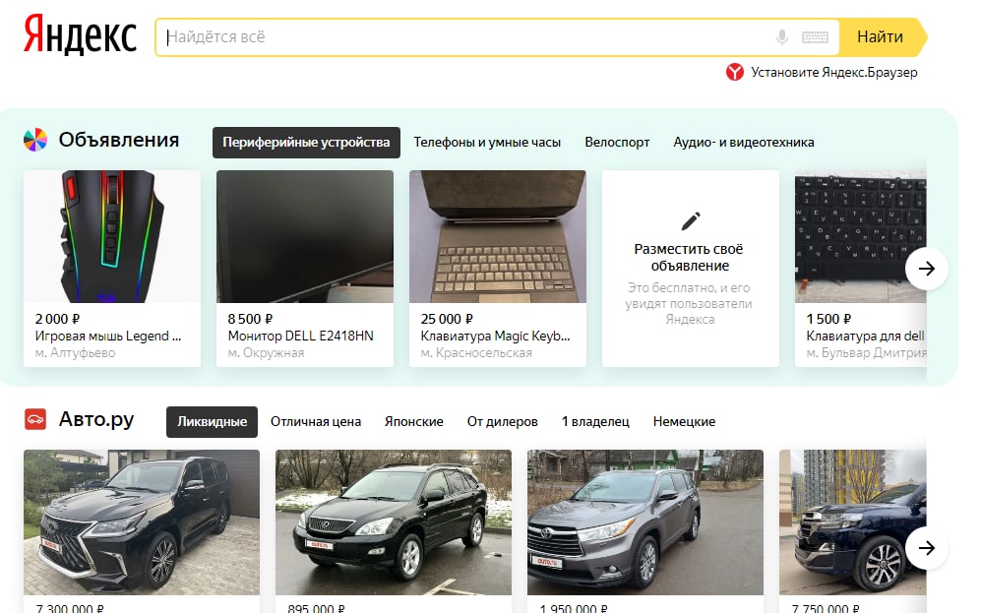The height and width of the screenshot is (613, 981).
Task: Open DELL monitor photo thumbnail
Action: pos(305,236)
